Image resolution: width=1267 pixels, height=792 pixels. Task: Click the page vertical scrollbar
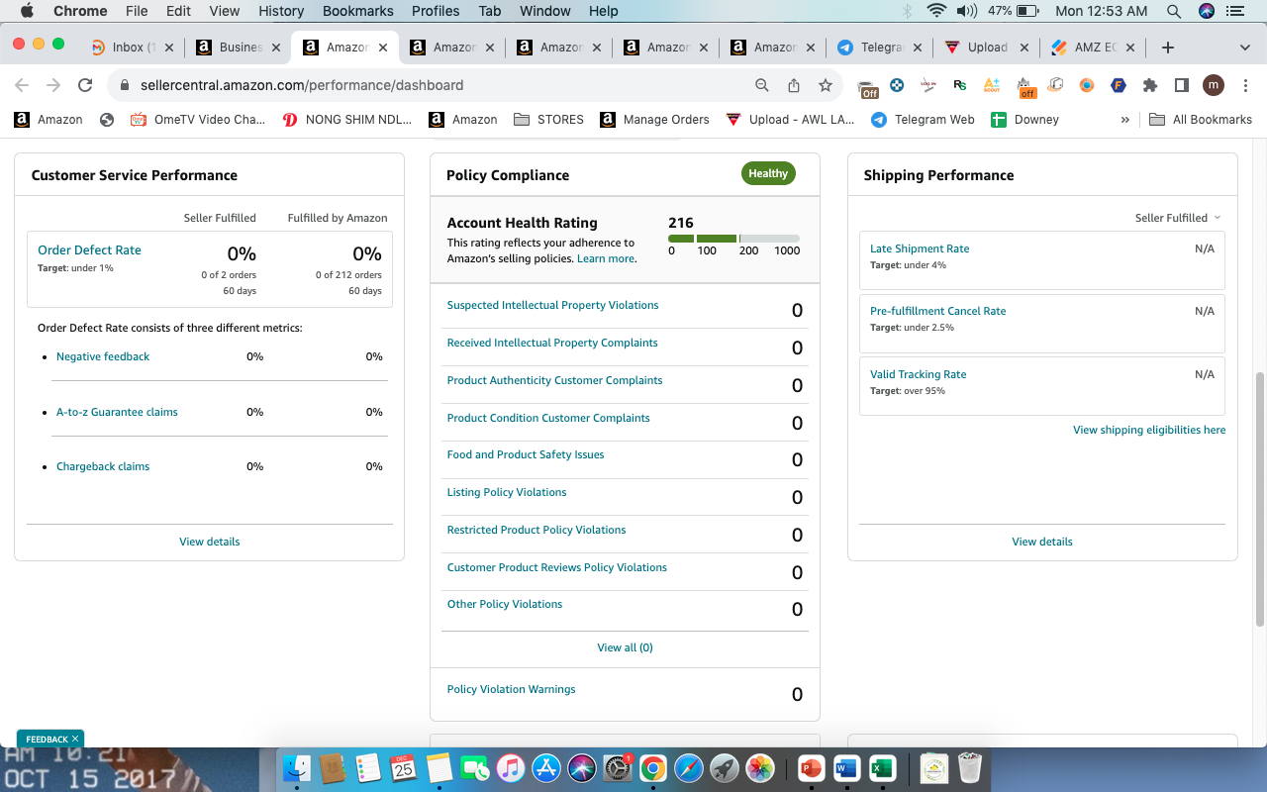click(x=1260, y=499)
